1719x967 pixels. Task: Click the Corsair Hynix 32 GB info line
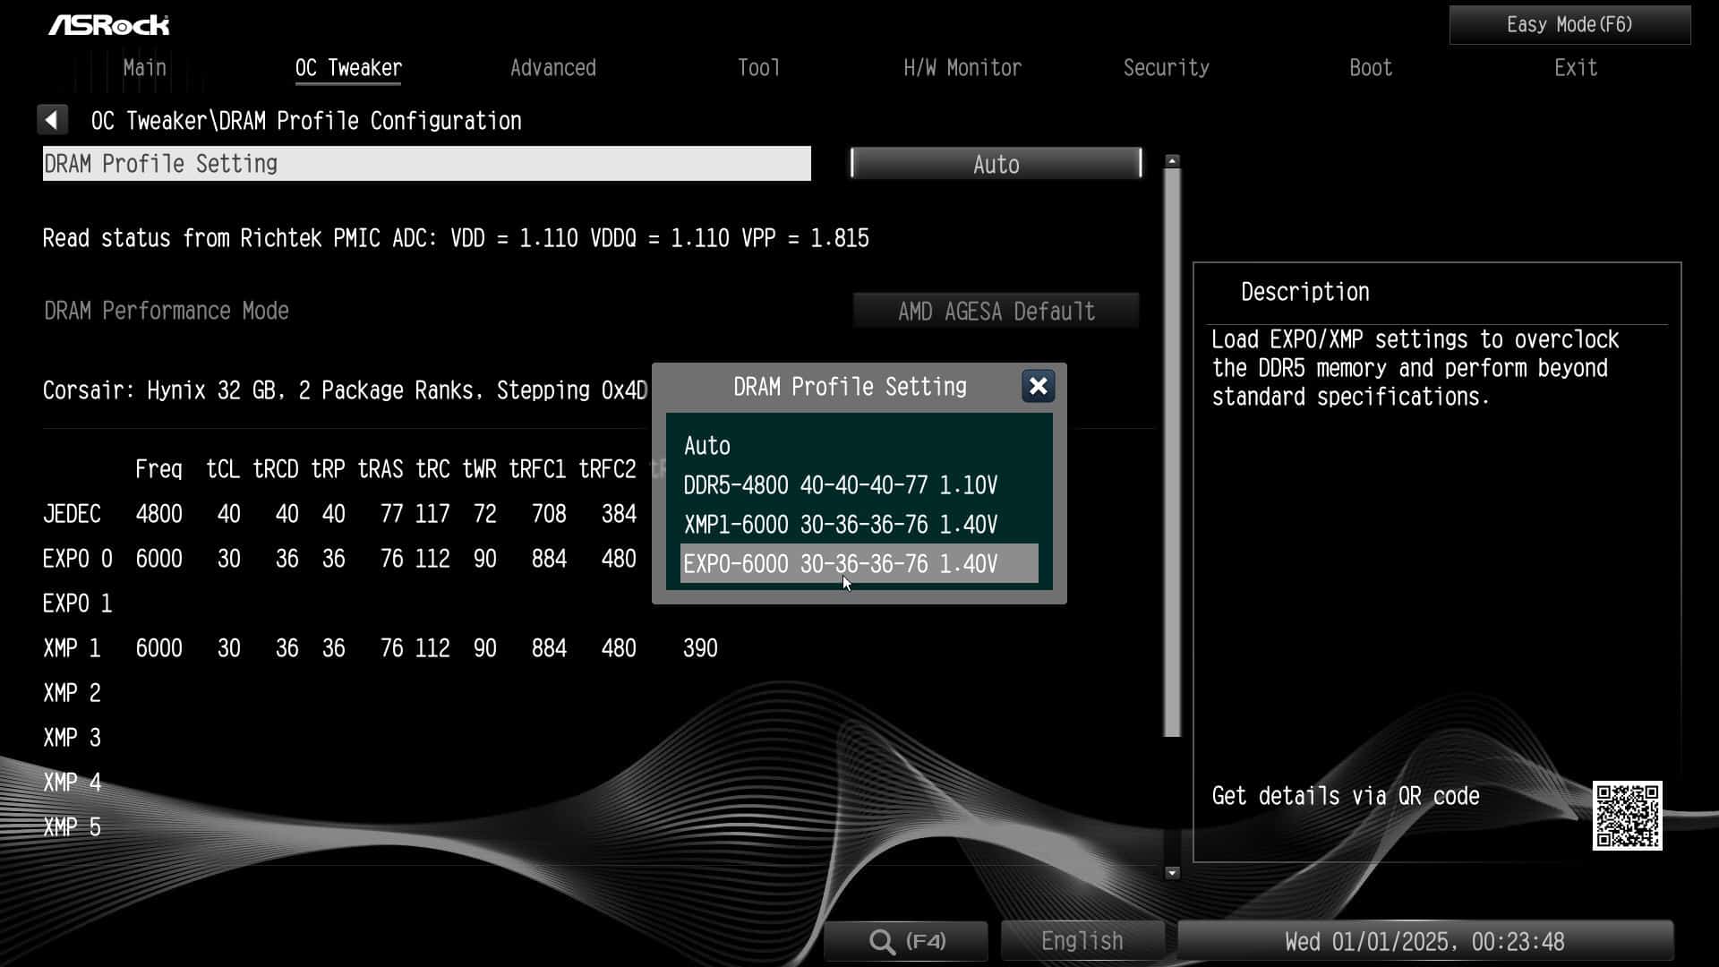[345, 390]
